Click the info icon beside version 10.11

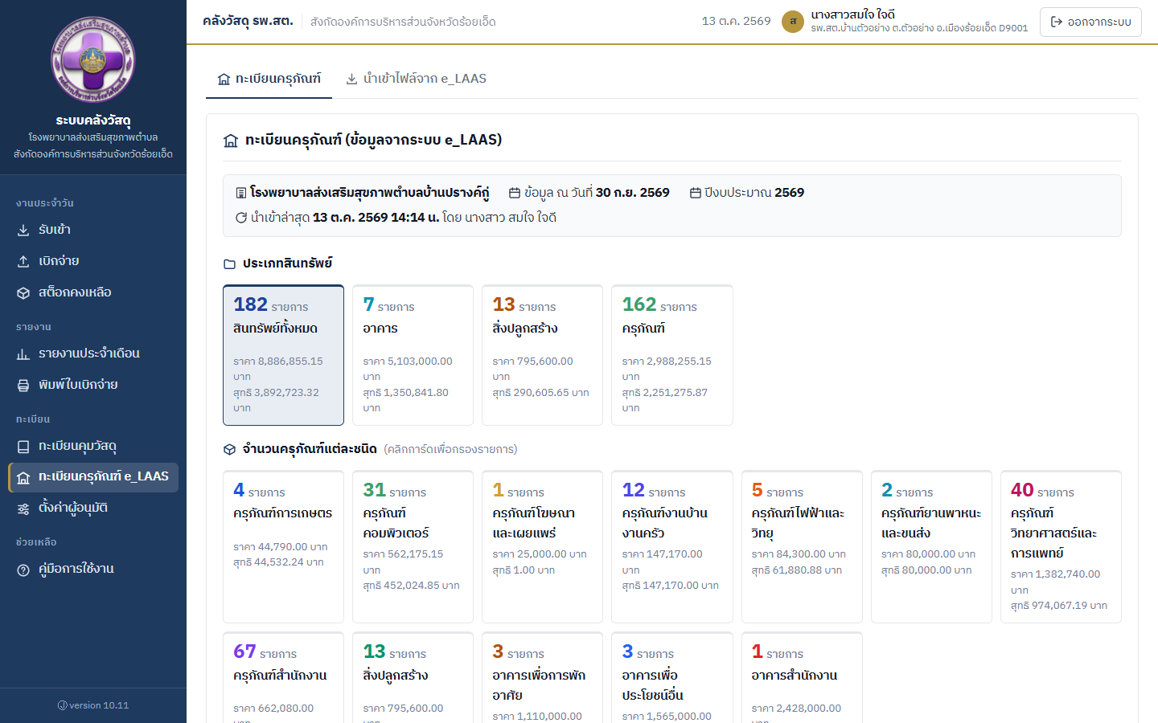pyautogui.click(x=62, y=705)
